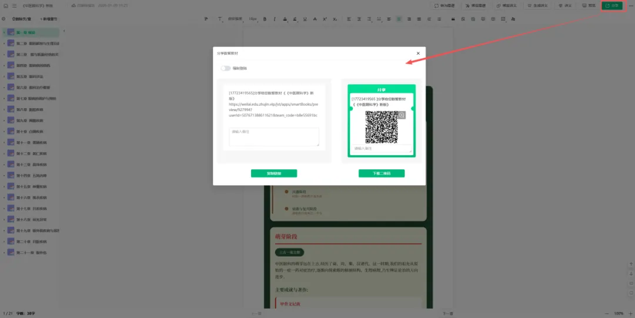Click the highlighted green alignment icon

coord(399,19)
